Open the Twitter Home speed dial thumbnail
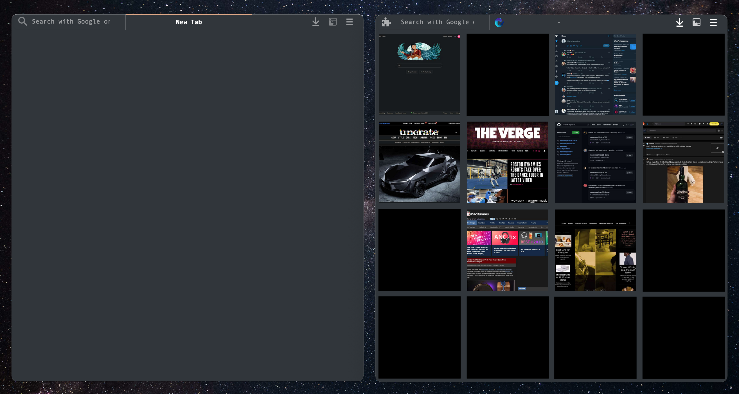The height and width of the screenshot is (394, 739). 595,74
